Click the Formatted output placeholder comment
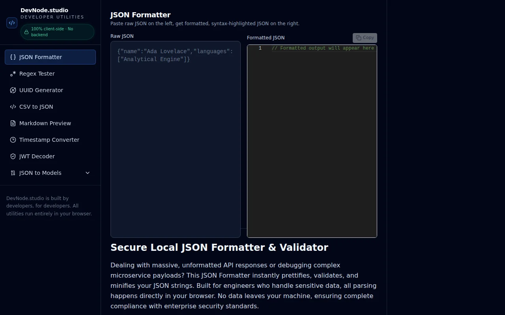The image size is (505, 315). [323, 48]
